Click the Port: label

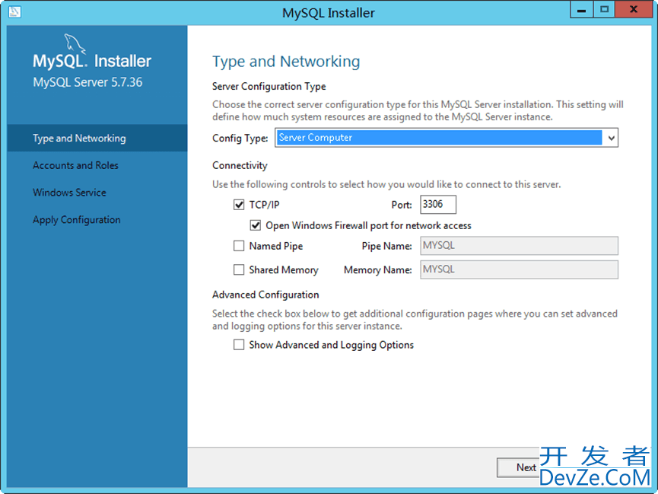[402, 205]
